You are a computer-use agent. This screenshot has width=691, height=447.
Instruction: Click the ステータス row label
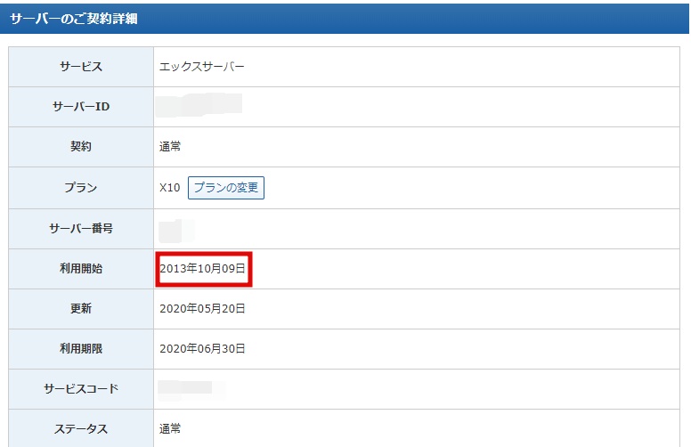[81, 429]
